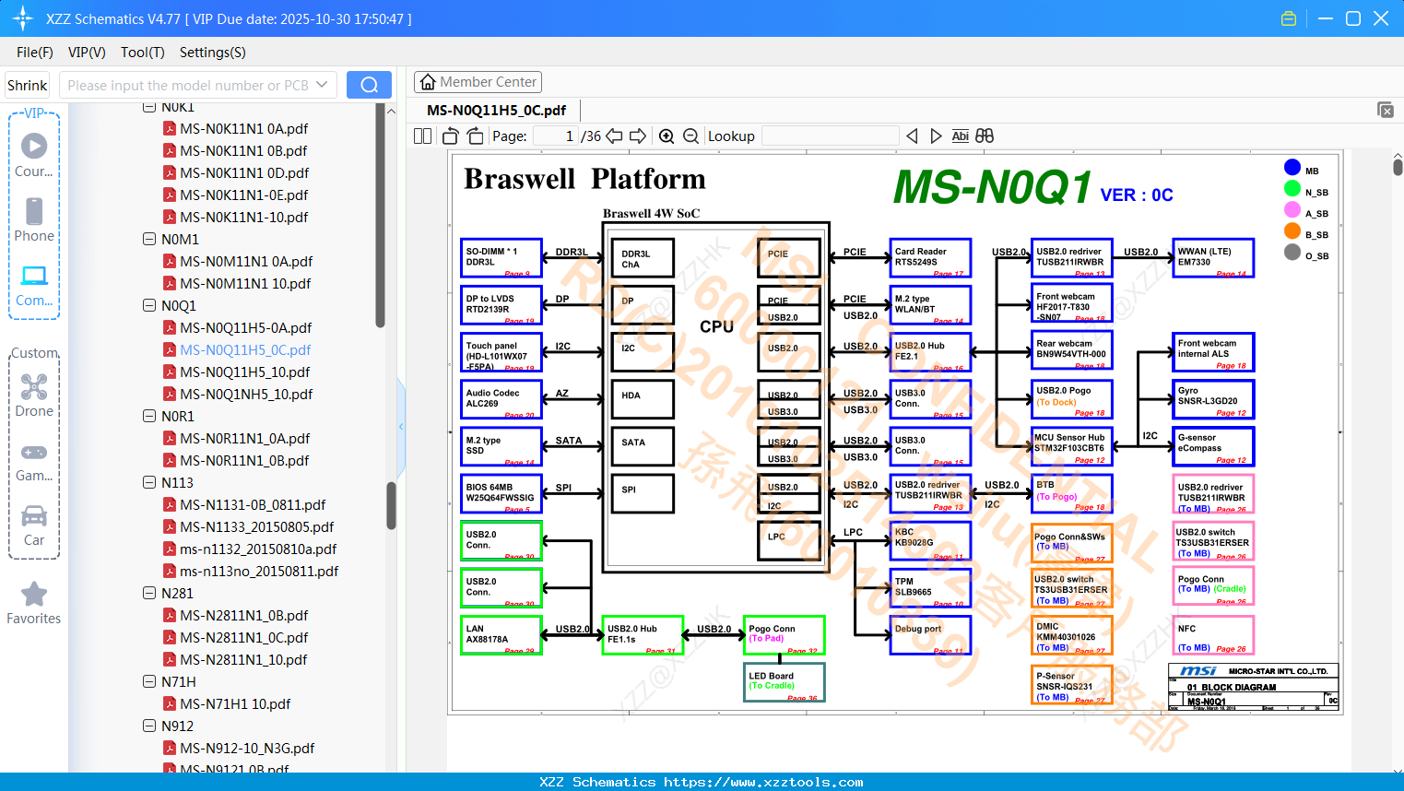
Task: Open the Tool(T) menu
Action: tap(143, 53)
